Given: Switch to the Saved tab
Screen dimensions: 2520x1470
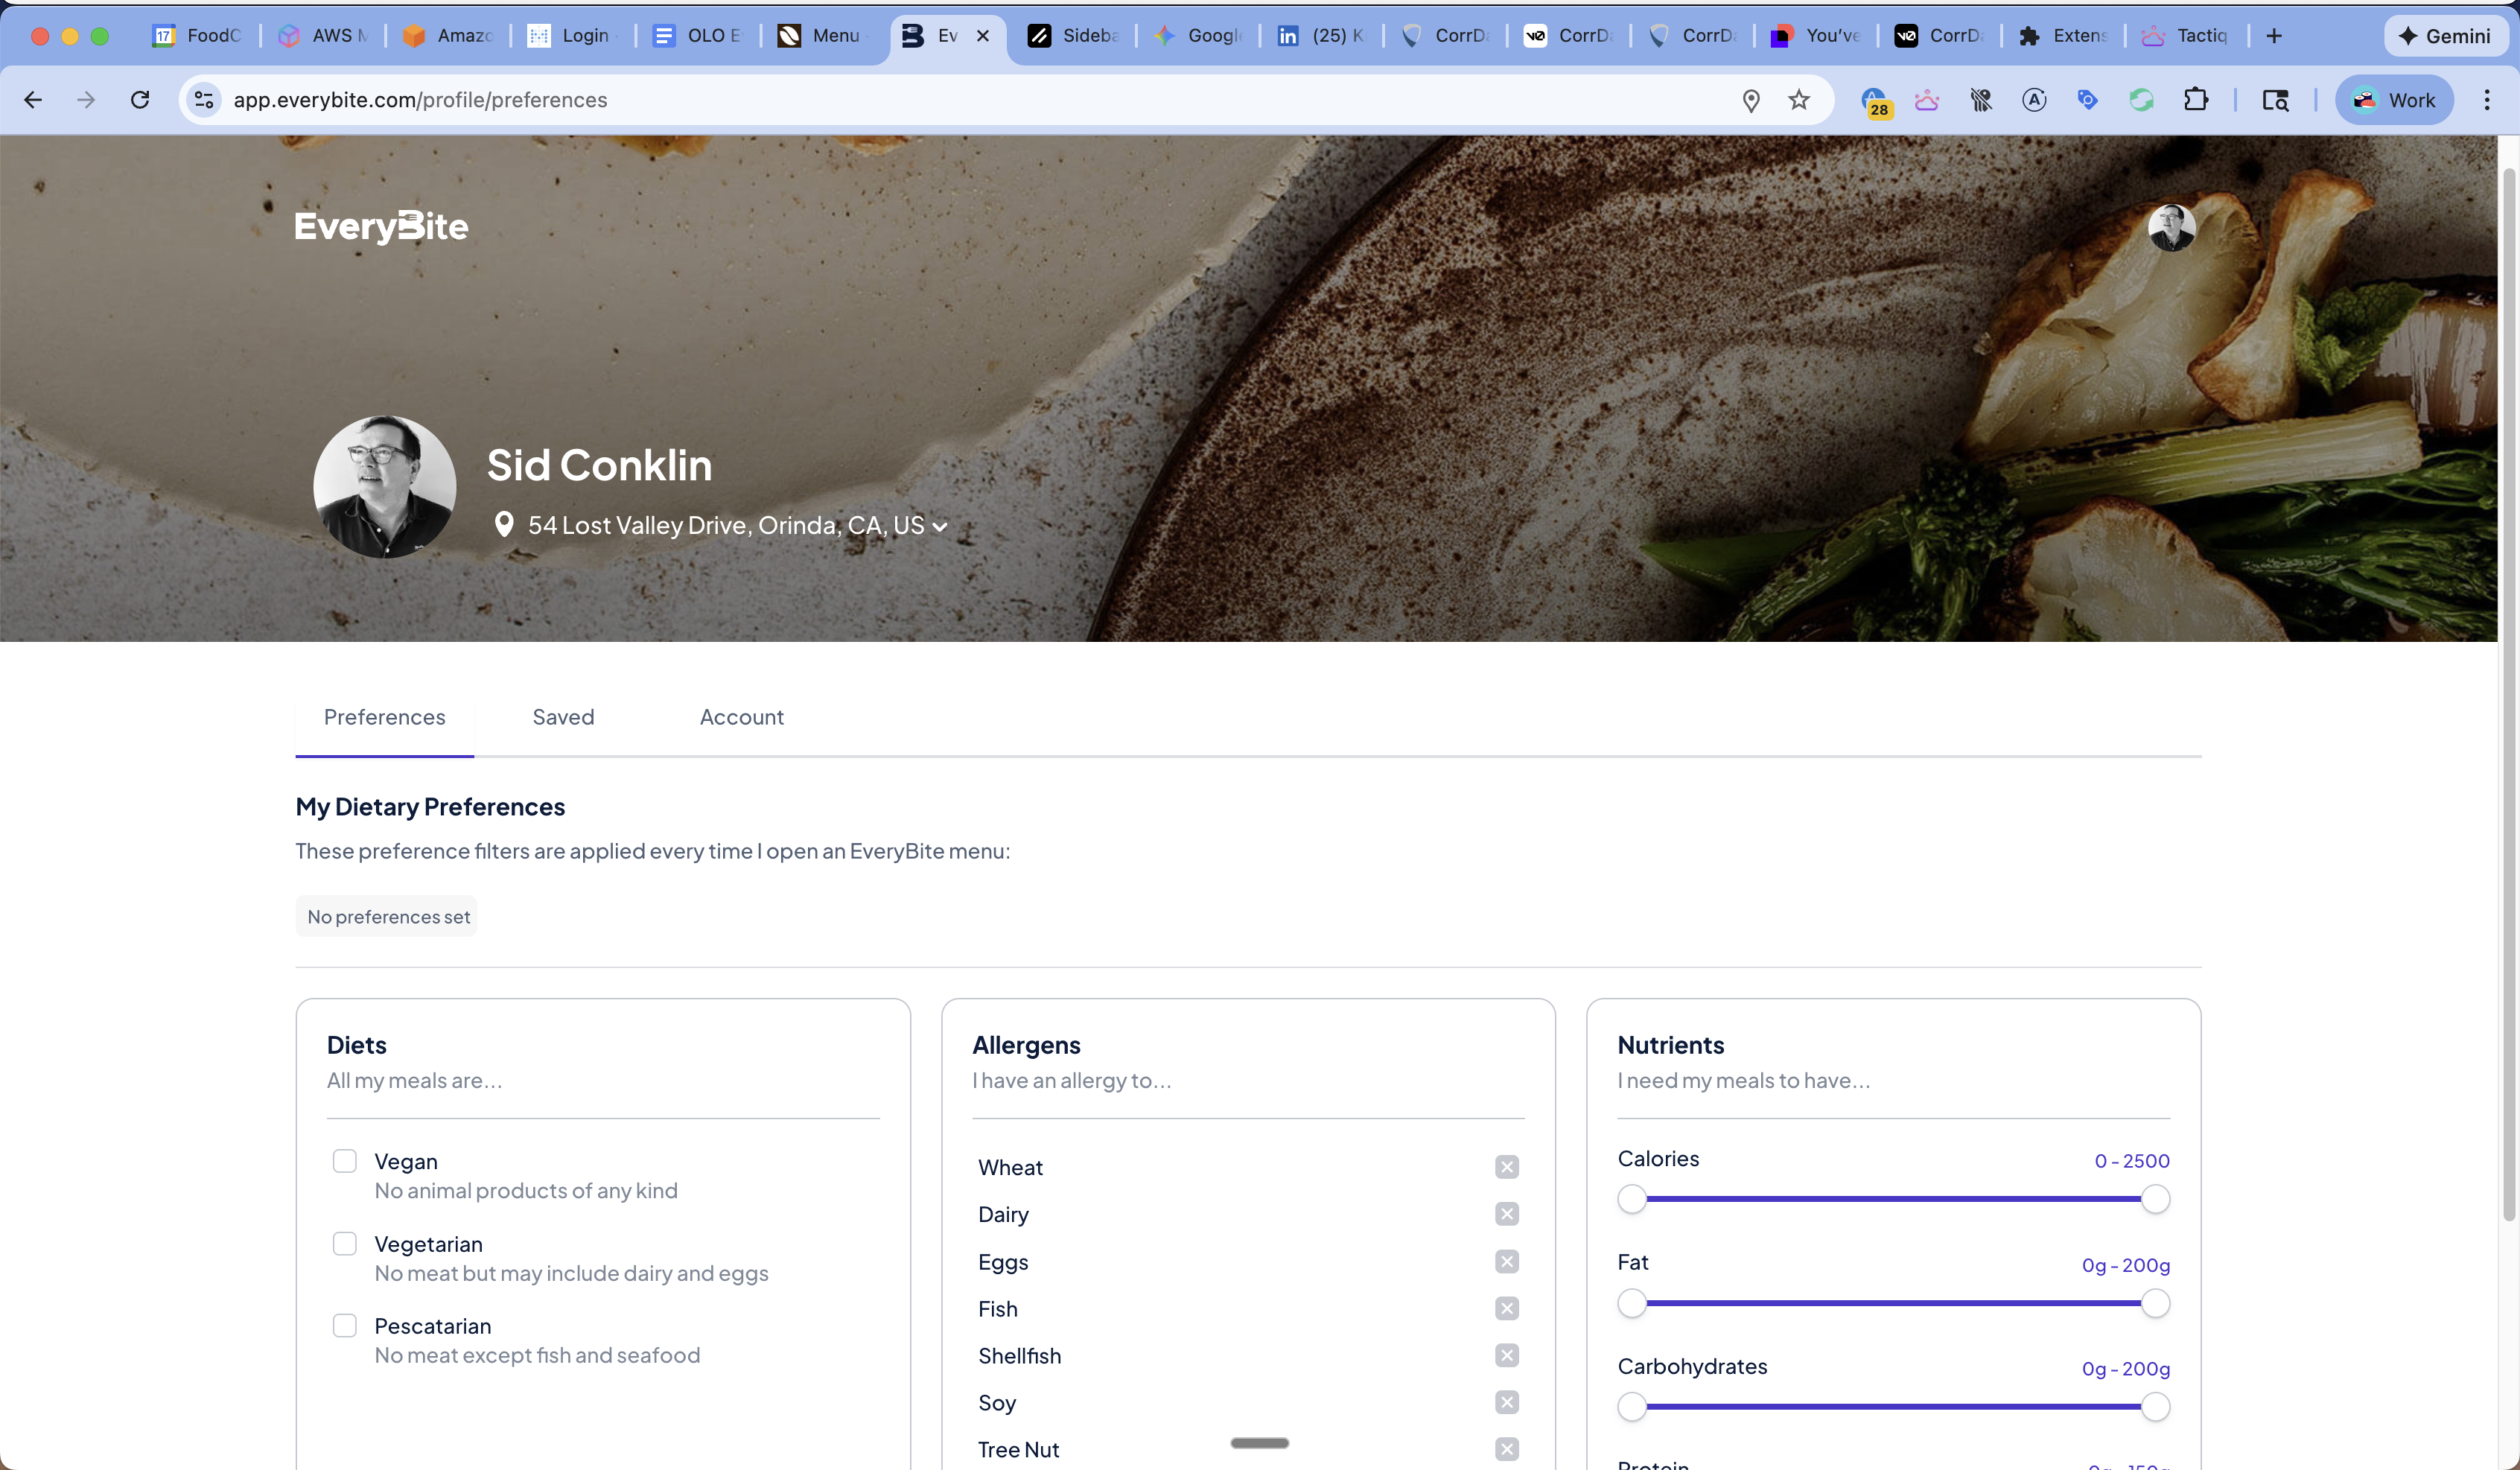Looking at the screenshot, I should [x=563, y=717].
